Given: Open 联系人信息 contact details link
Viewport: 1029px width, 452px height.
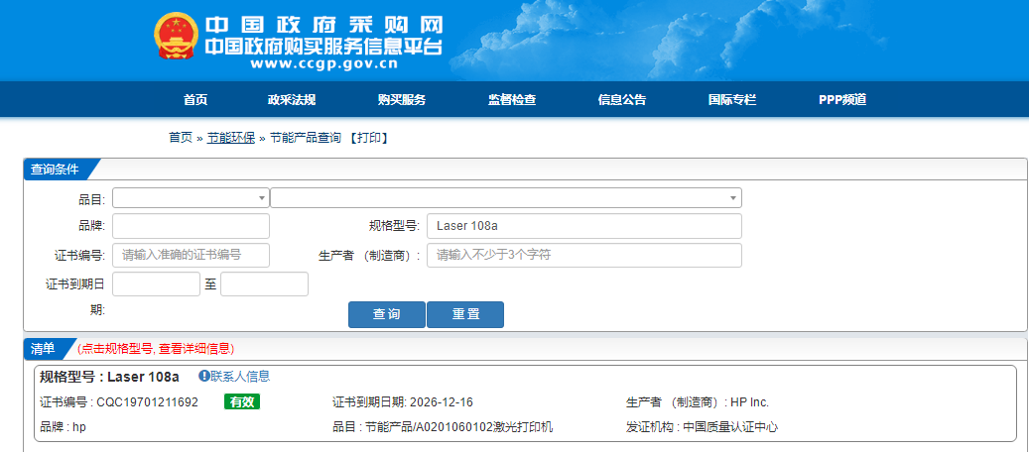Looking at the screenshot, I should pyautogui.click(x=239, y=377).
